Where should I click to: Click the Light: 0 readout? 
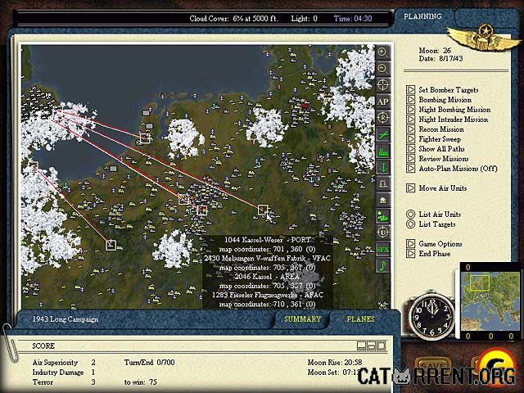tap(304, 18)
